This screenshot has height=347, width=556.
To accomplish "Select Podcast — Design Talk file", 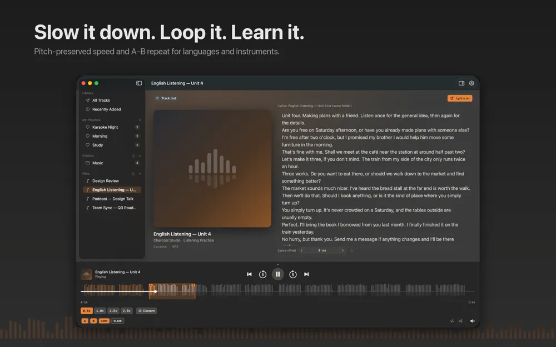I will (x=112, y=199).
